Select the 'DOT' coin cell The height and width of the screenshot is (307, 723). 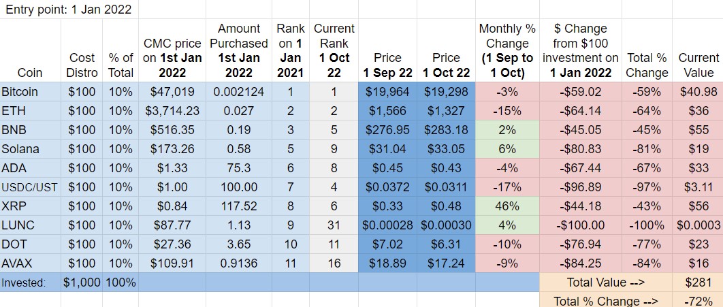pos(31,244)
